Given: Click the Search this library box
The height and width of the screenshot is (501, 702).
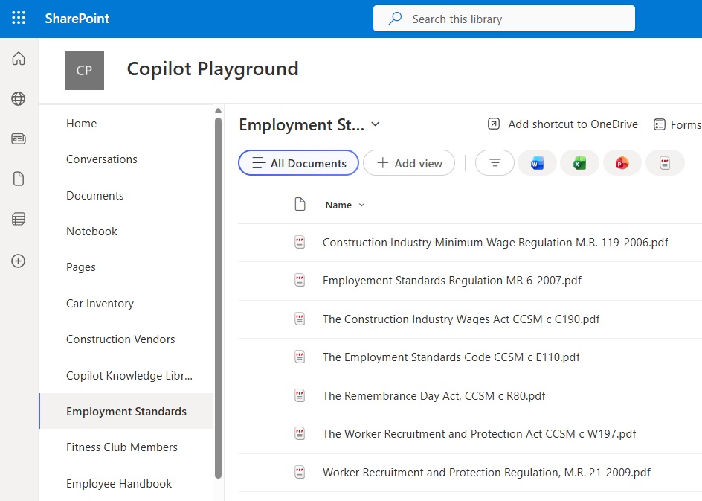Looking at the screenshot, I should tap(503, 19).
